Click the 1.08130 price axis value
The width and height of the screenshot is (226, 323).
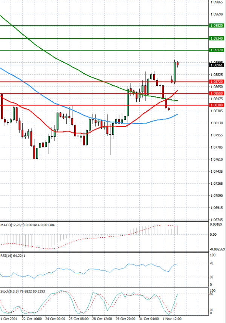(x=217, y=123)
